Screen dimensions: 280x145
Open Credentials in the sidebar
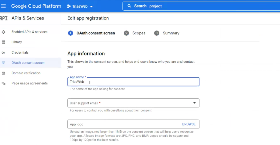(20, 53)
